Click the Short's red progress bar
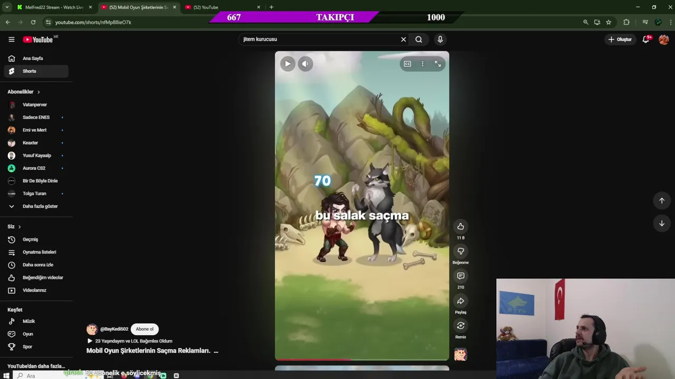 (313, 360)
